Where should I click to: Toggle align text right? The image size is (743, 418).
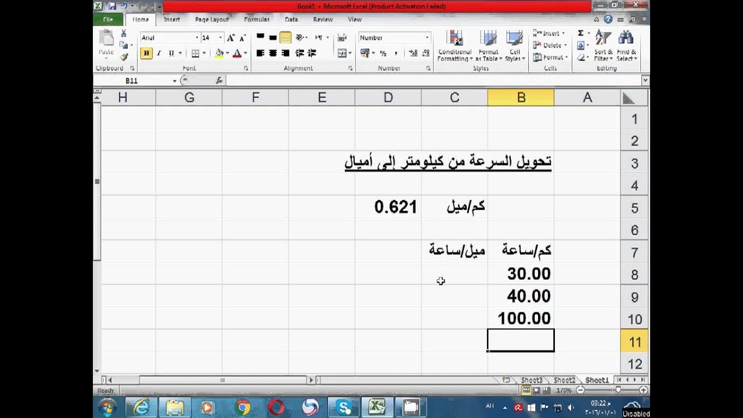[285, 53]
